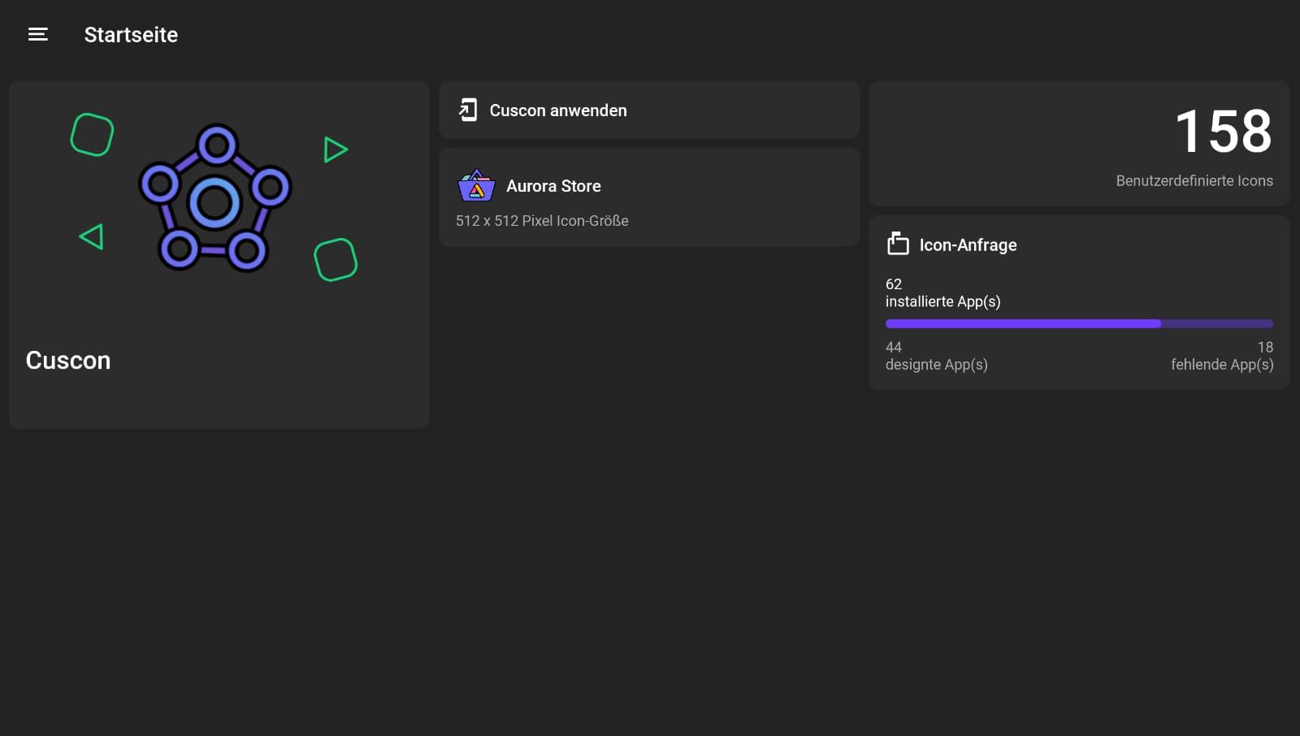Image resolution: width=1300 pixels, height=736 pixels.
Task: Click the Cuscon pentagon logo
Action: click(215, 199)
